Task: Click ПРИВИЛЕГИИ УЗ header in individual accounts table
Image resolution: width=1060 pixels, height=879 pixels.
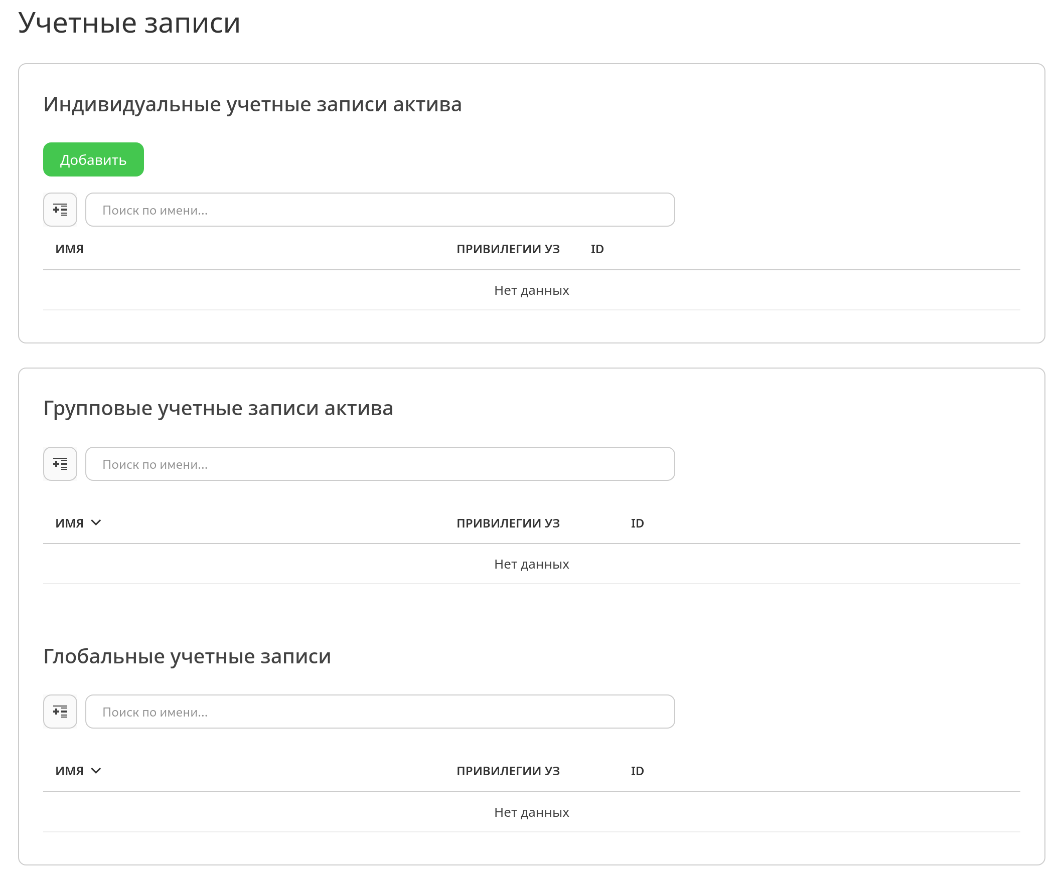Action: coord(508,249)
